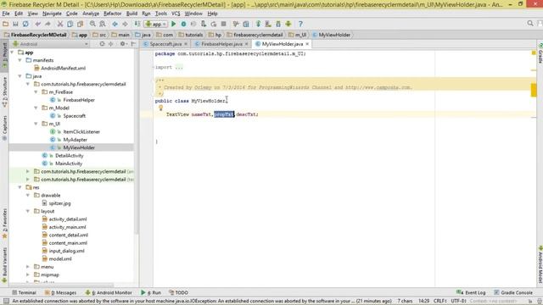Click the Structure side panel tab
Image resolution: width=543 pixels, height=305 pixels.
pos(4,92)
